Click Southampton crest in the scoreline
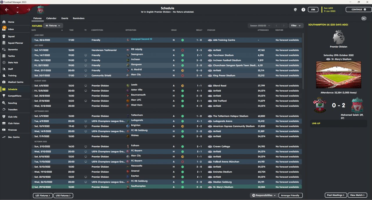372x200 pixels. (x=319, y=106)
